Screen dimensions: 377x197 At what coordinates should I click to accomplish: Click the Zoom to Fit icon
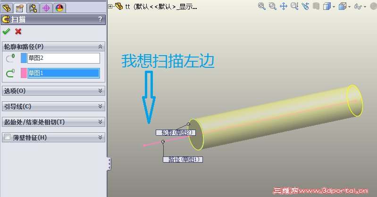[x=262, y=6]
